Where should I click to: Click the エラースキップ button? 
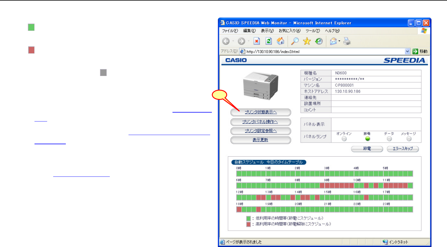coord(403,149)
